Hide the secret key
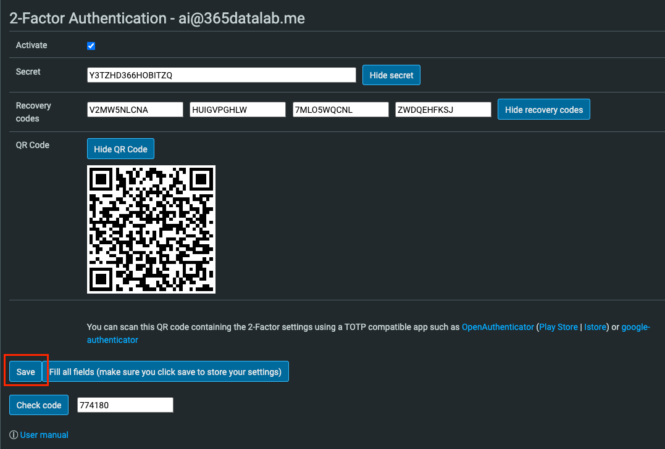The height and width of the screenshot is (449, 665). pyautogui.click(x=391, y=75)
